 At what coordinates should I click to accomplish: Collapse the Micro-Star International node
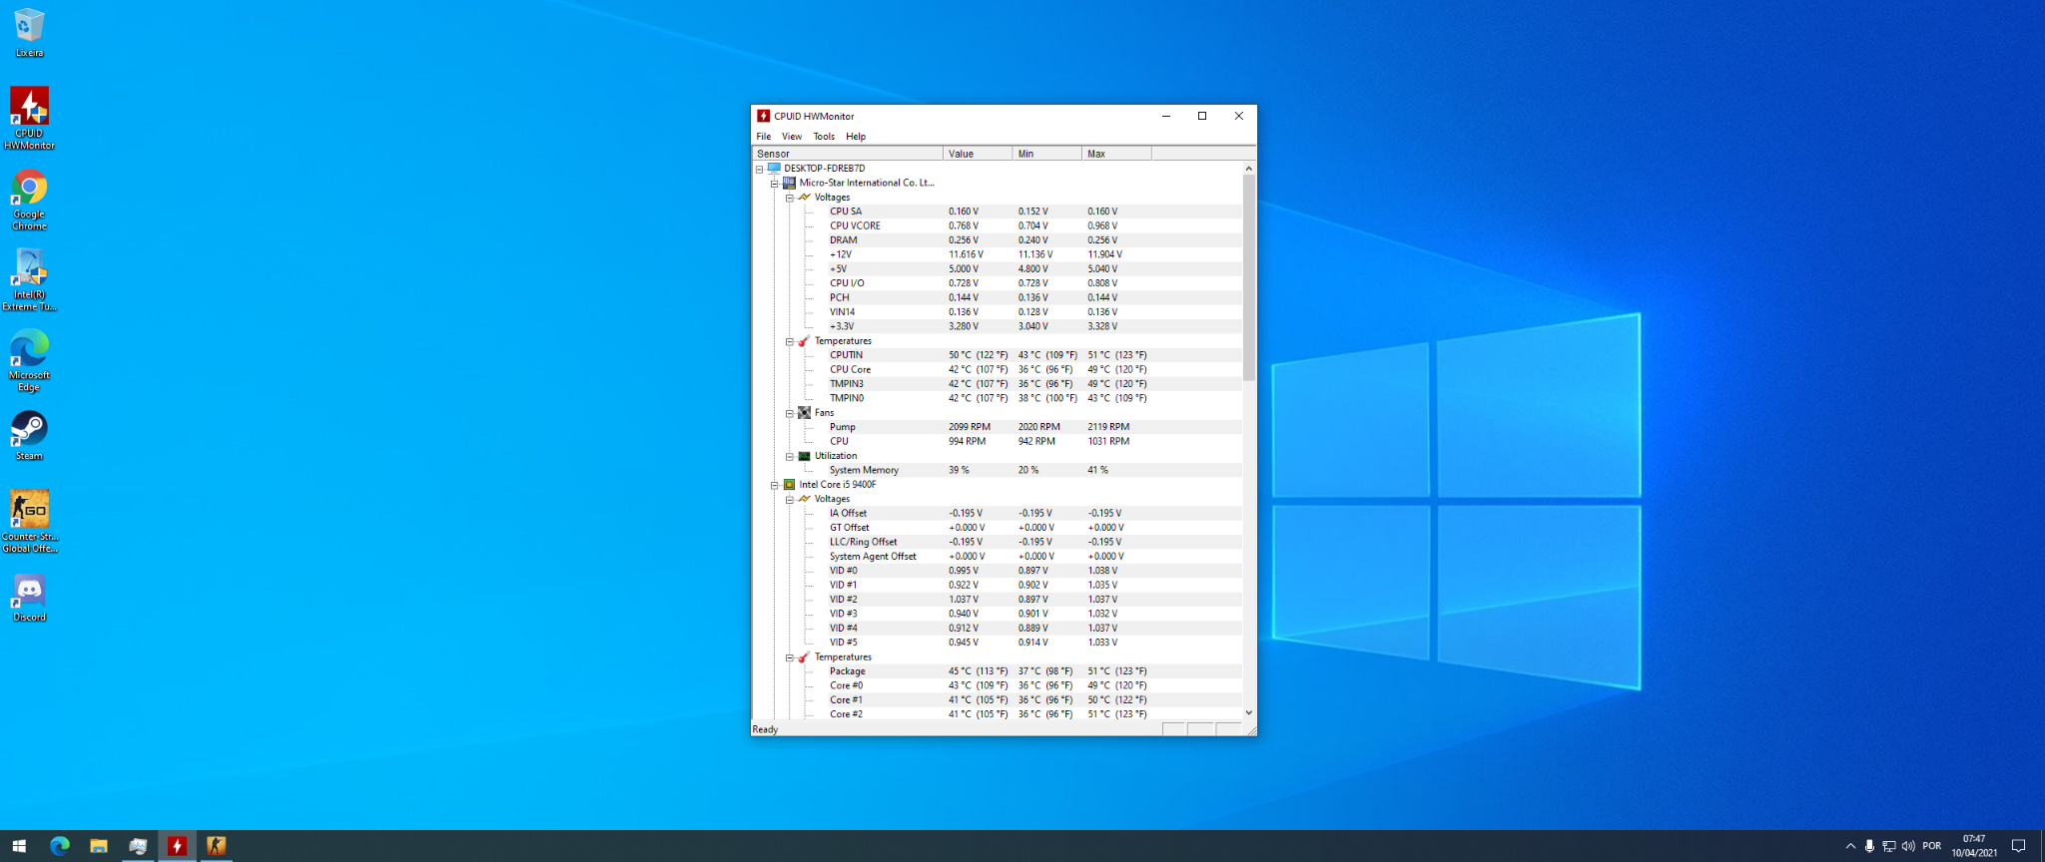774,183
